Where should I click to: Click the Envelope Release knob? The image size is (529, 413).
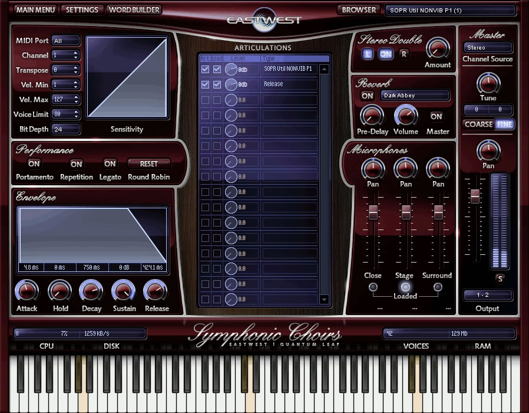[155, 290]
